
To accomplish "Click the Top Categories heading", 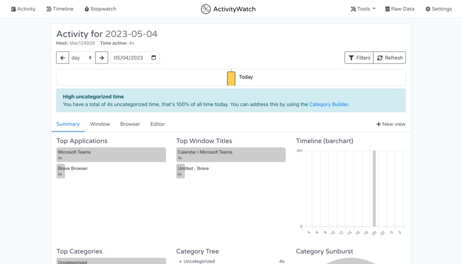I will tap(79, 251).
